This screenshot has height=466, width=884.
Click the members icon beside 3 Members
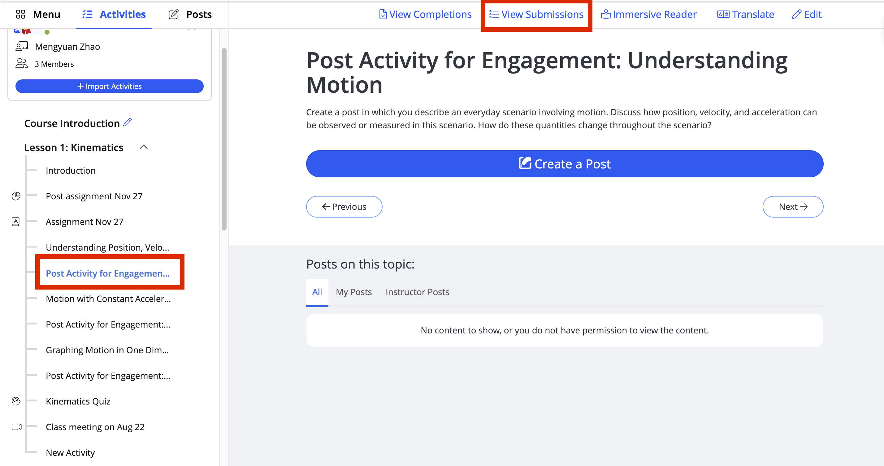(x=22, y=63)
